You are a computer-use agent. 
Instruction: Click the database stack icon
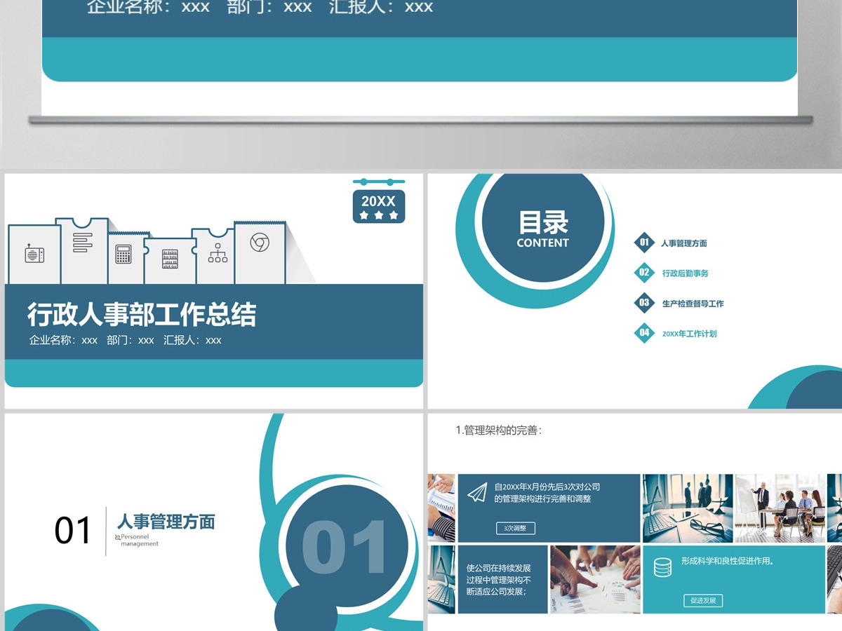[x=662, y=567]
